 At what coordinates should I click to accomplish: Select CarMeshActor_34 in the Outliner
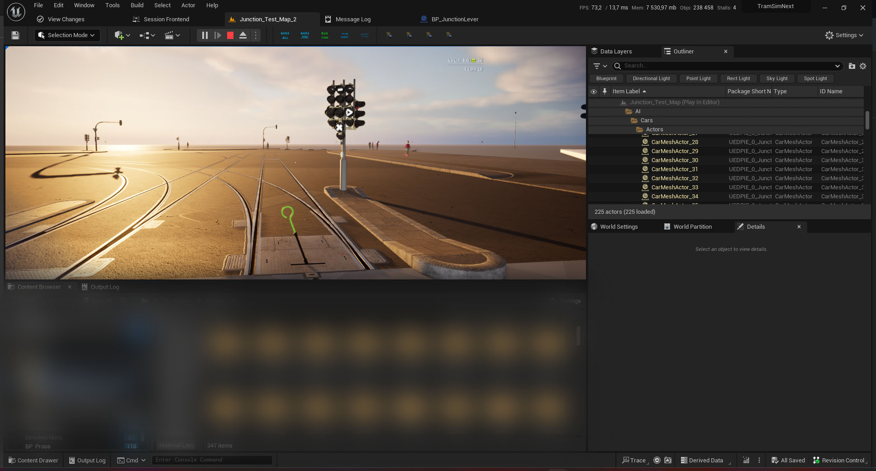click(x=726, y=197)
